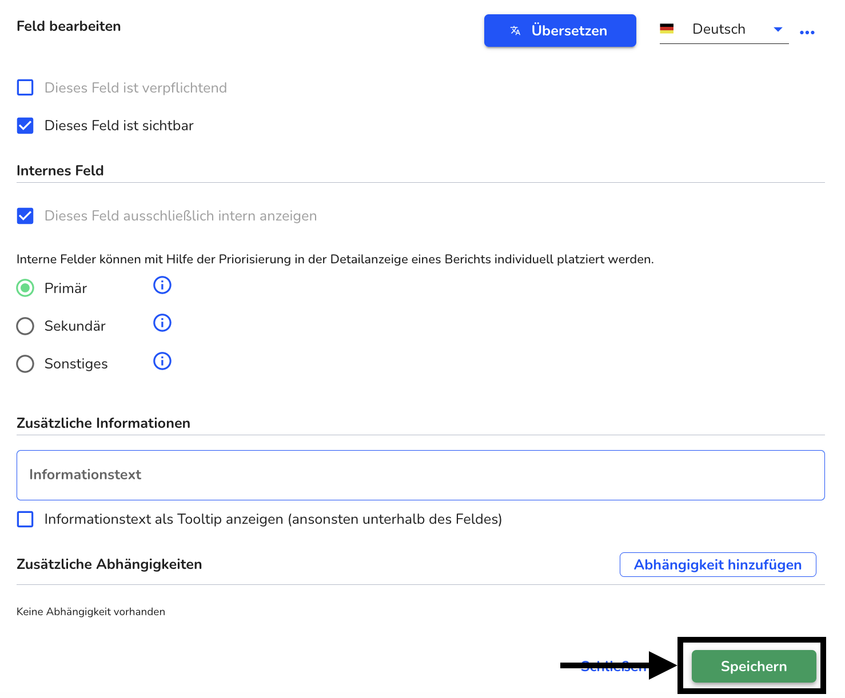Enable 'Dieses Feld ist verpflichtend' checkbox
The height and width of the screenshot is (698, 845).
[x=25, y=87]
